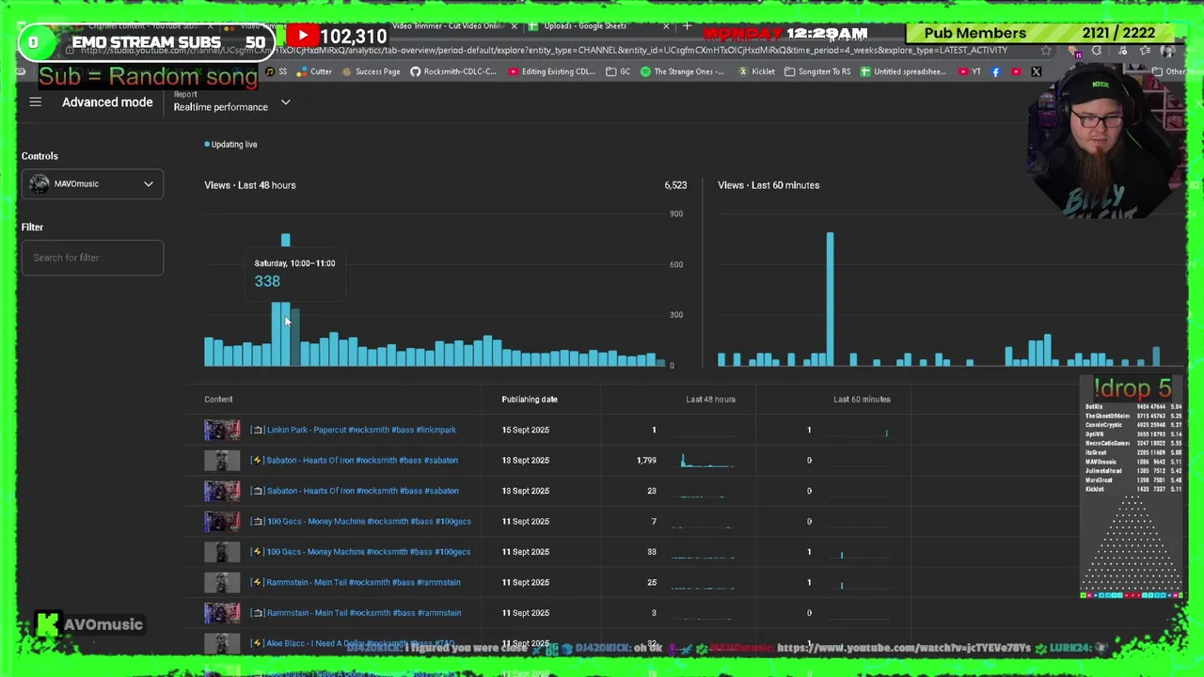Open the Rocksmith-CDLC GitHub bookmark
Image resolution: width=1204 pixels, height=677 pixels.
tap(453, 71)
